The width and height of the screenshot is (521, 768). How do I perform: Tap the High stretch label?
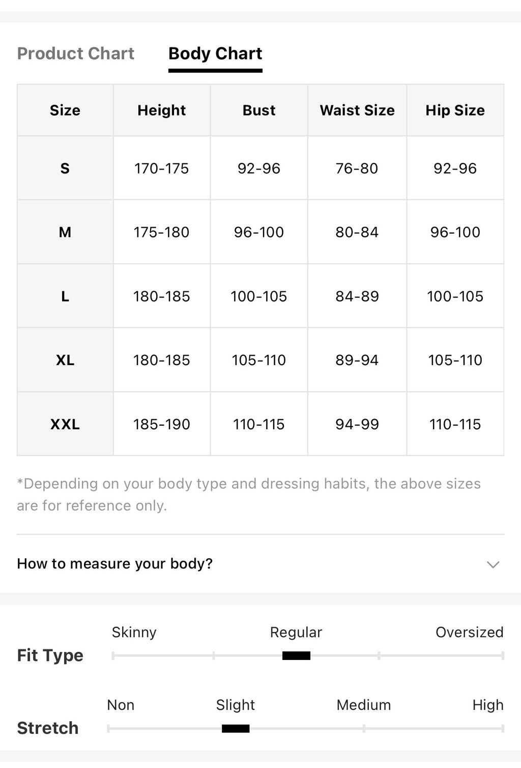point(488,705)
